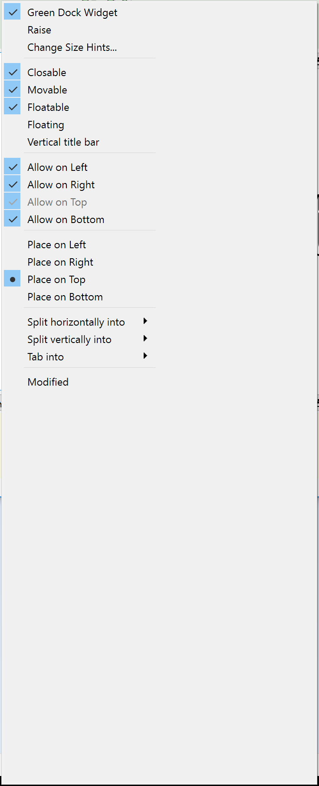
Task: Click the greyed Allow on Top entry
Action: pos(57,202)
